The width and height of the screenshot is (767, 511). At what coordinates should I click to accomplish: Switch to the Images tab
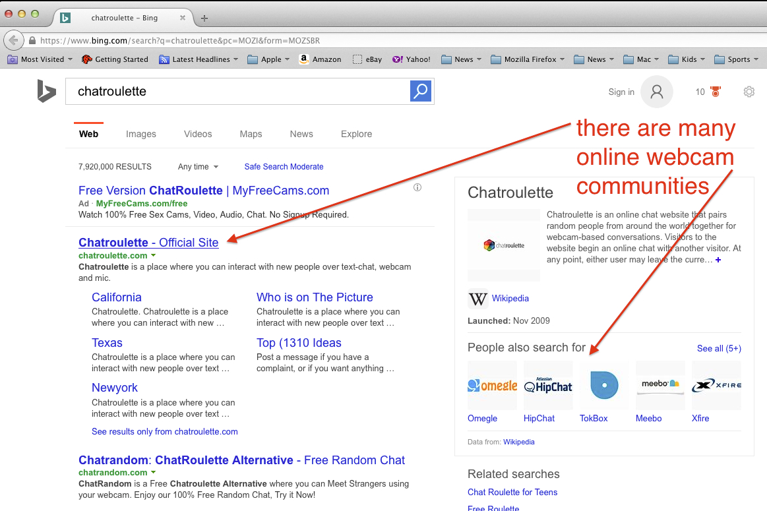[141, 134]
